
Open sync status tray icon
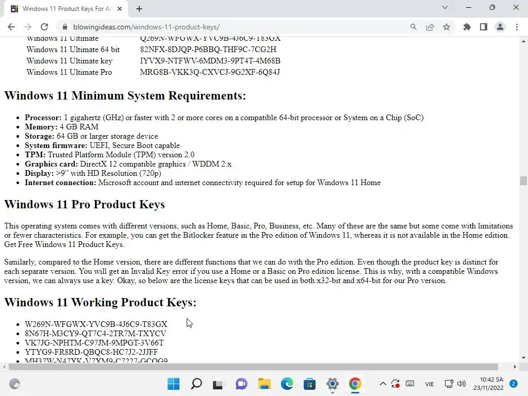[395, 384]
